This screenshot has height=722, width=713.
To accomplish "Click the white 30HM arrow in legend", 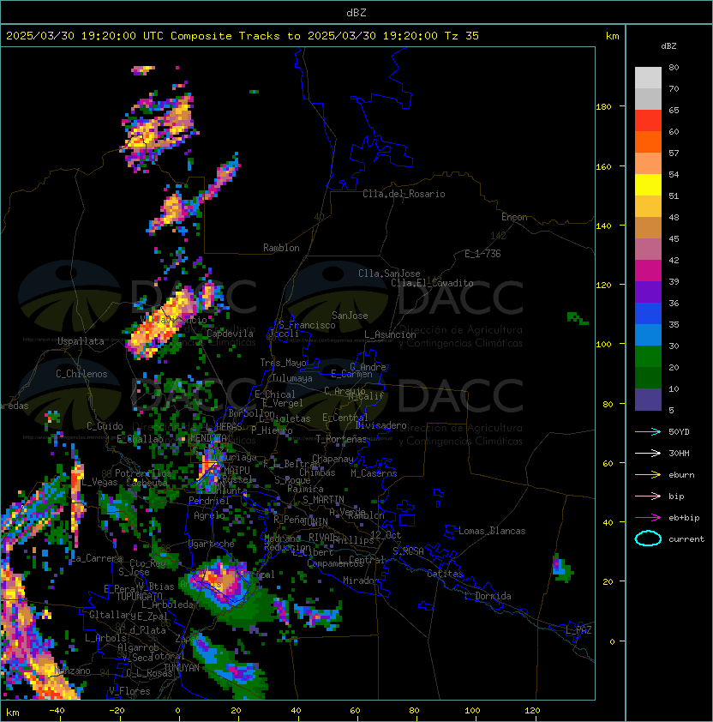I will 648,453.
